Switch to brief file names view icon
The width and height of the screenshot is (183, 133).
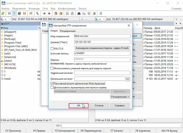[x=9, y=13]
